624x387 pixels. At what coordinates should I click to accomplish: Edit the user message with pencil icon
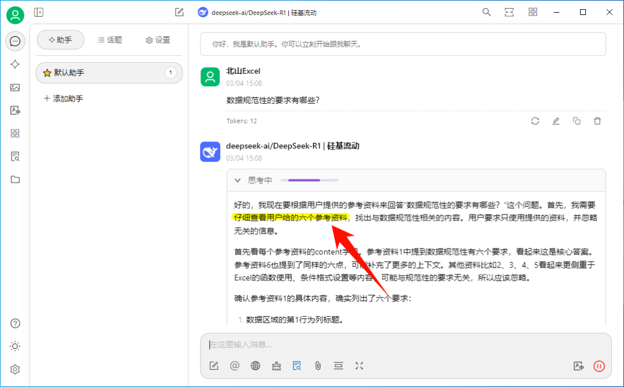point(556,121)
